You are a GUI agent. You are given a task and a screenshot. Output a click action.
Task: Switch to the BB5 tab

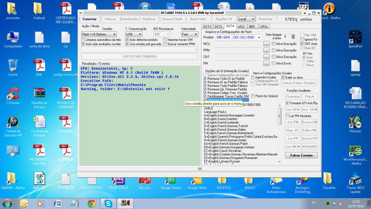pyautogui.click(x=252, y=27)
